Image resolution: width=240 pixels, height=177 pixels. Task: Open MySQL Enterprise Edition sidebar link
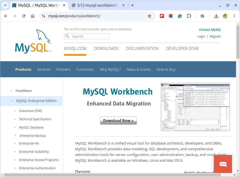coord(36,101)
